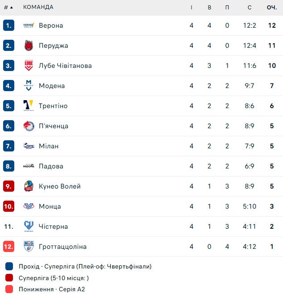Open the Падова team link

tap(51, 166)
